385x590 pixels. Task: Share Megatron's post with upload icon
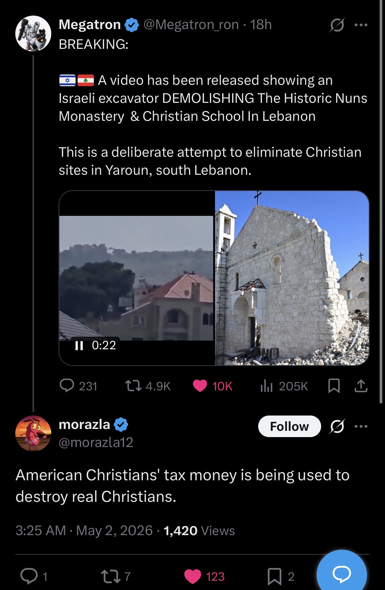[x=361, y=386]
